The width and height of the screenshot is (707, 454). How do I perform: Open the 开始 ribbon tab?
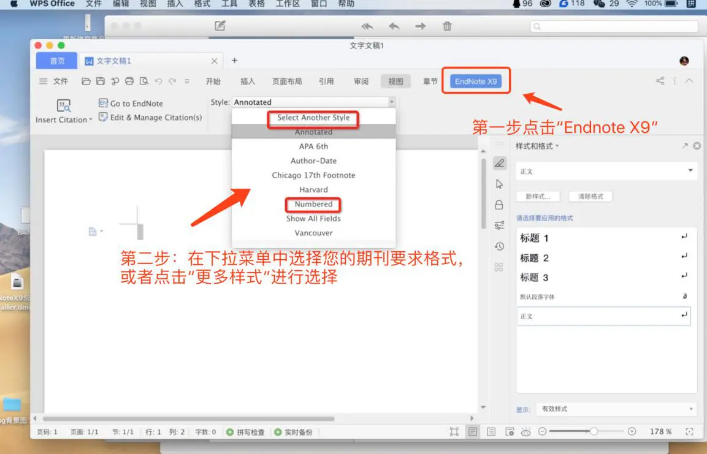pyautogui.click(x=213, y=81)
